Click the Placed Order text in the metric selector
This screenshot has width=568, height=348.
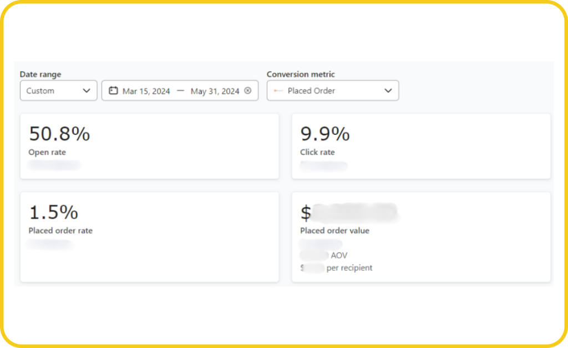click(x=311, y=90)
